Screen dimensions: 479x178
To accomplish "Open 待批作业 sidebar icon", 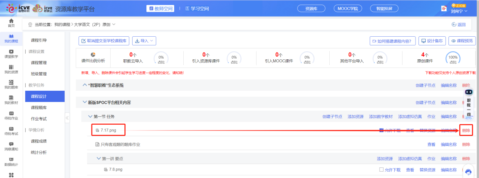I will click(x=11, y=113).
